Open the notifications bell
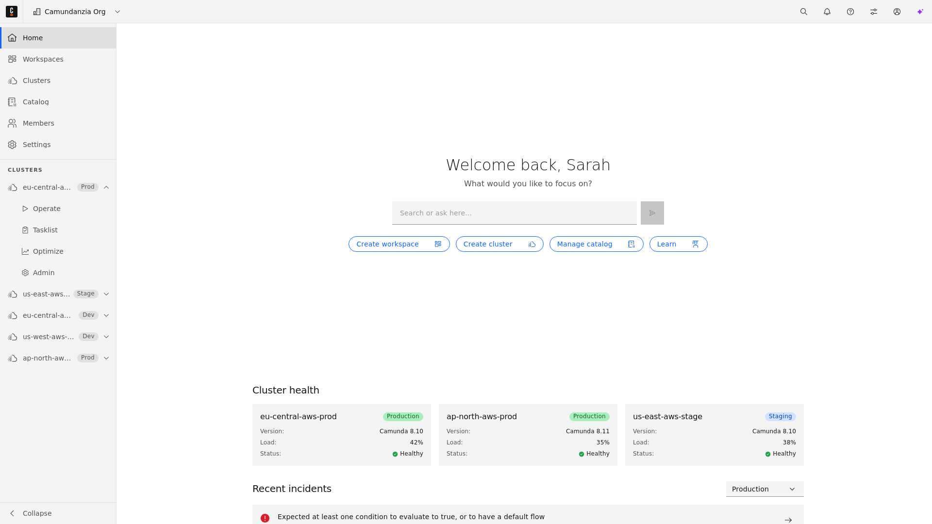 click(827, 12)
